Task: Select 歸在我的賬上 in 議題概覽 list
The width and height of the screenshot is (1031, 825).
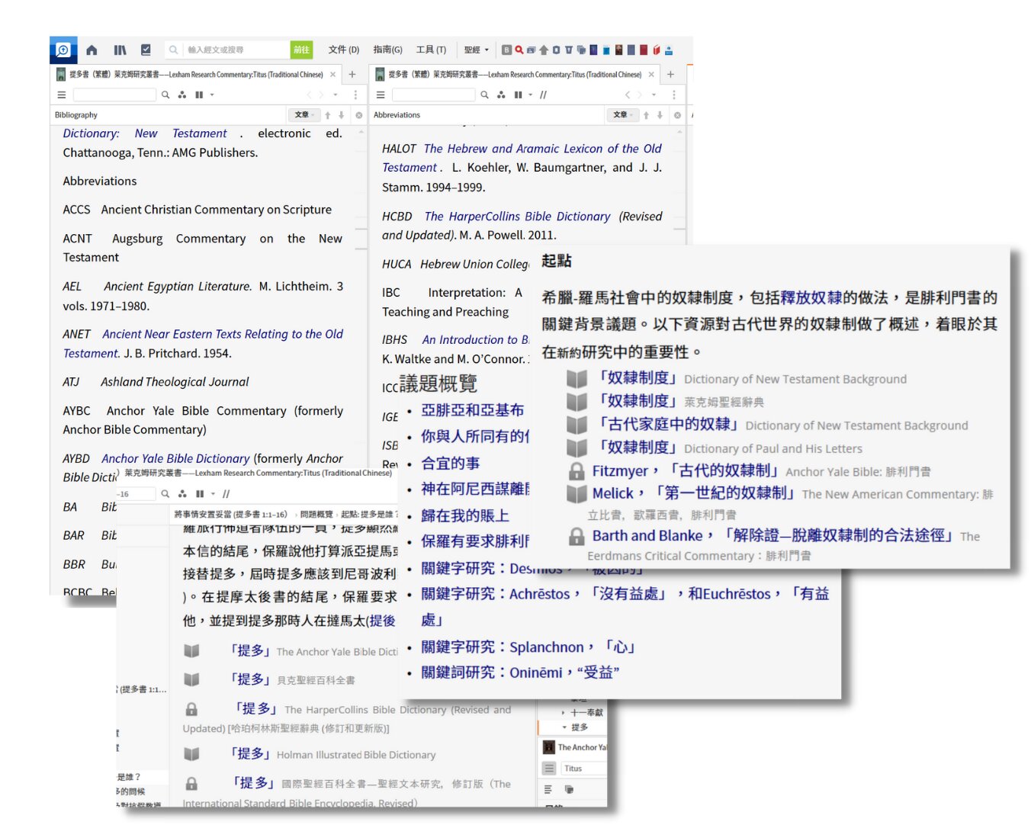Action: pos(465,516)
